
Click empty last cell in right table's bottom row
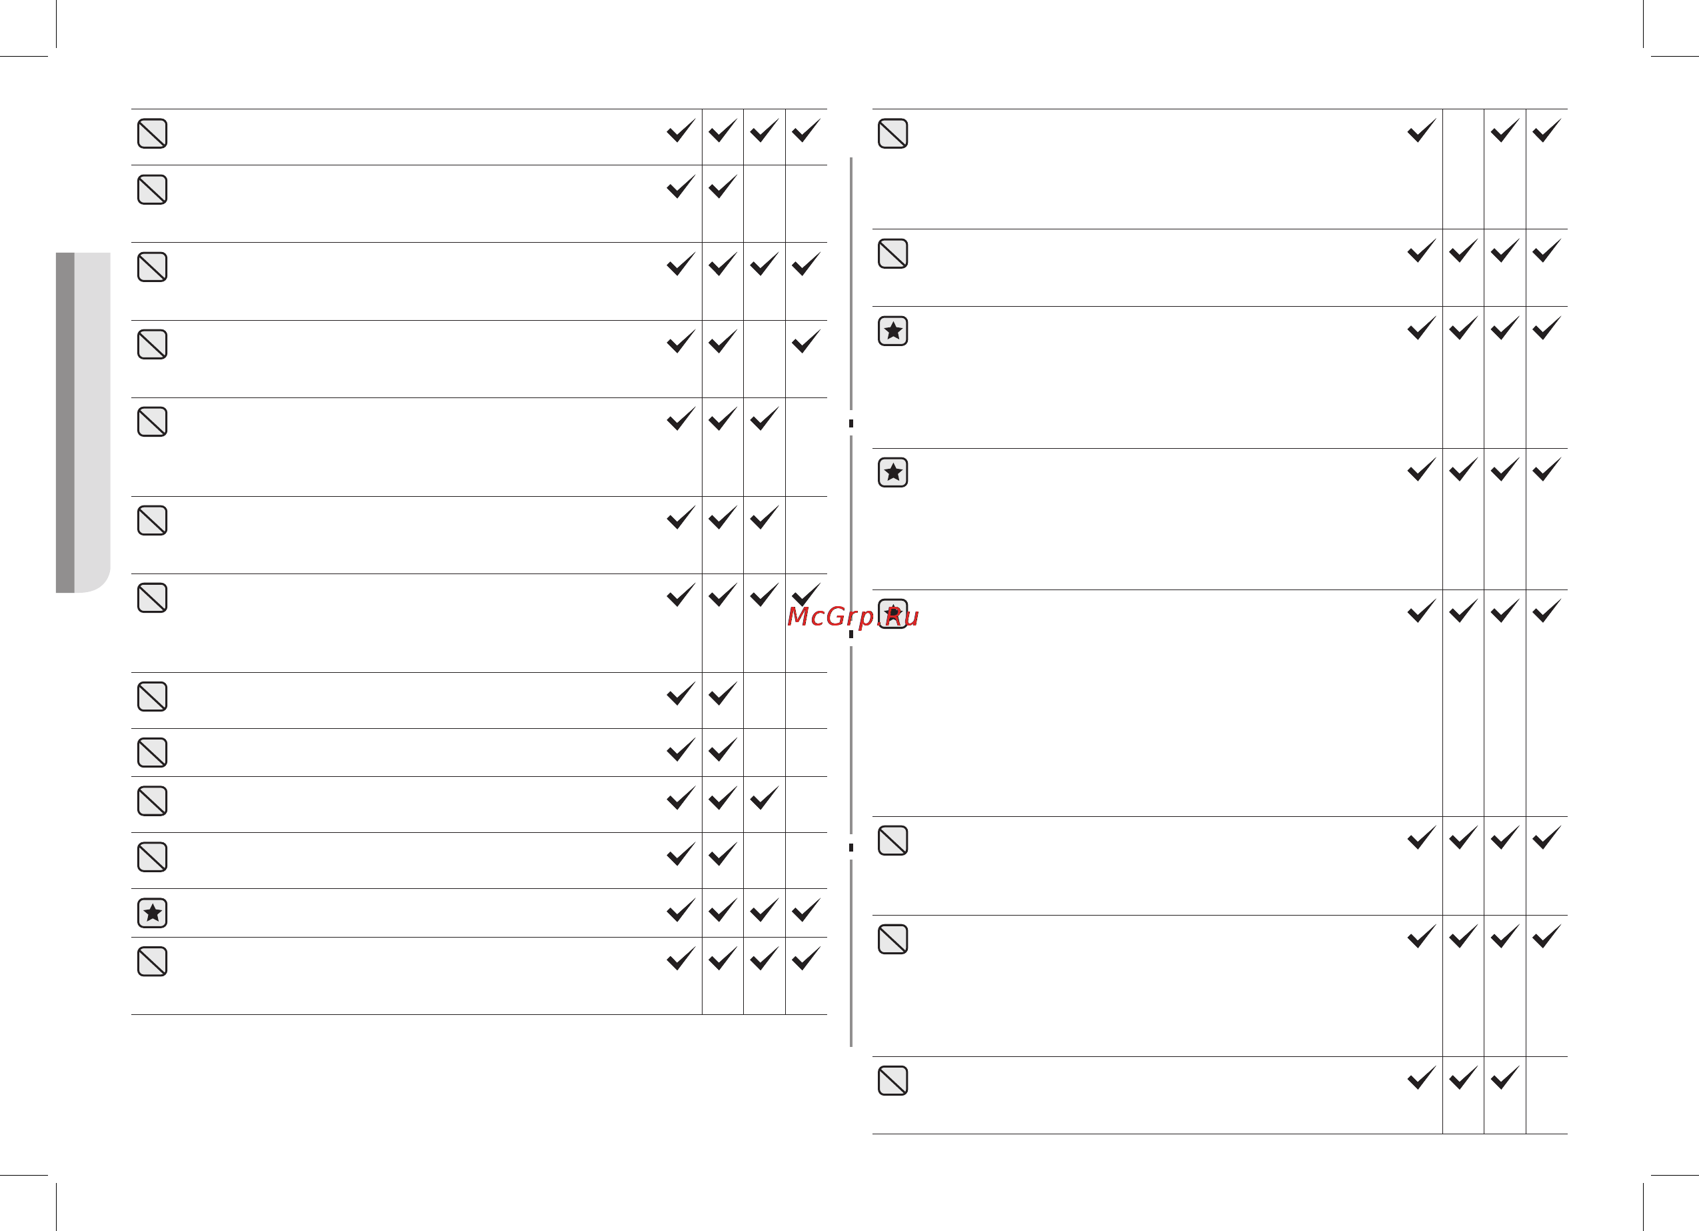tap(1547, 1096)
